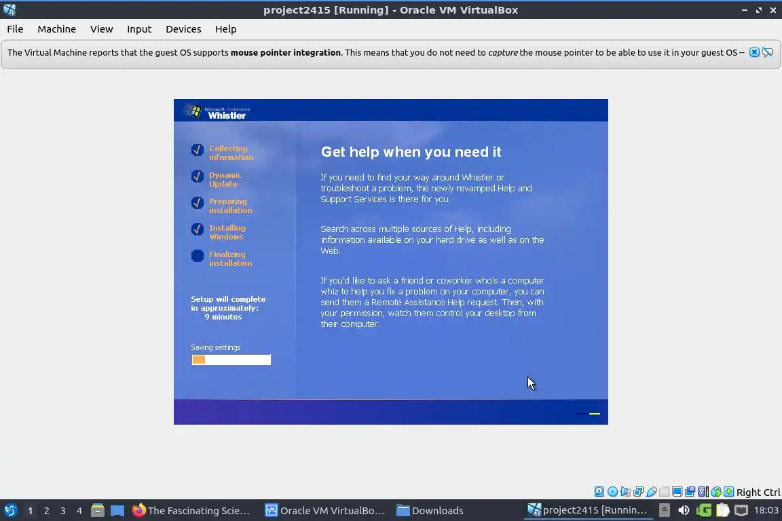Click the Whistler logo in setup header
The image size is (782, 521).
click(215, 112)
